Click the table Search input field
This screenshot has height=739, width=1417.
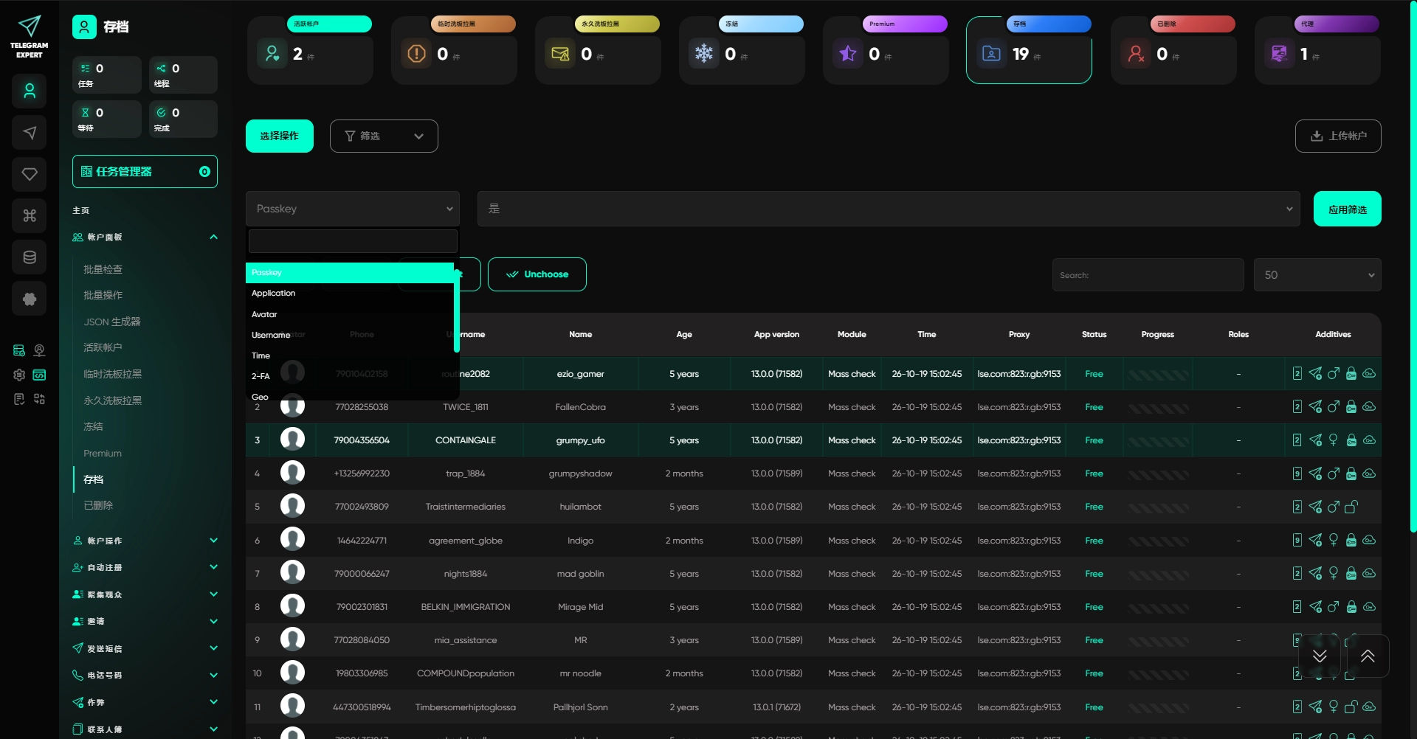pos(1148,275)
